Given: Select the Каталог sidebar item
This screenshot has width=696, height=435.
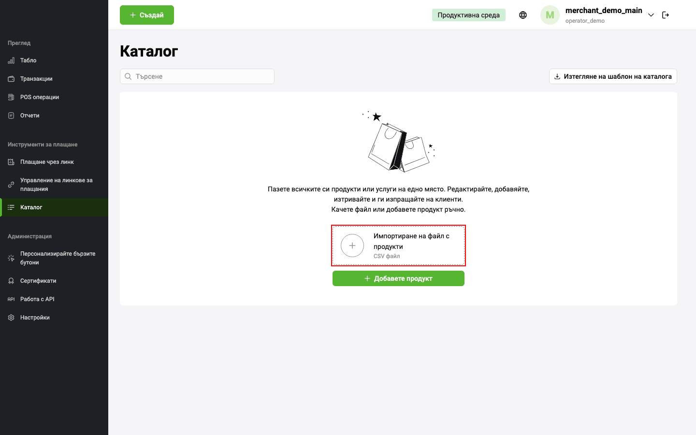Looking at the screenshot, I should tap(54, 207).
